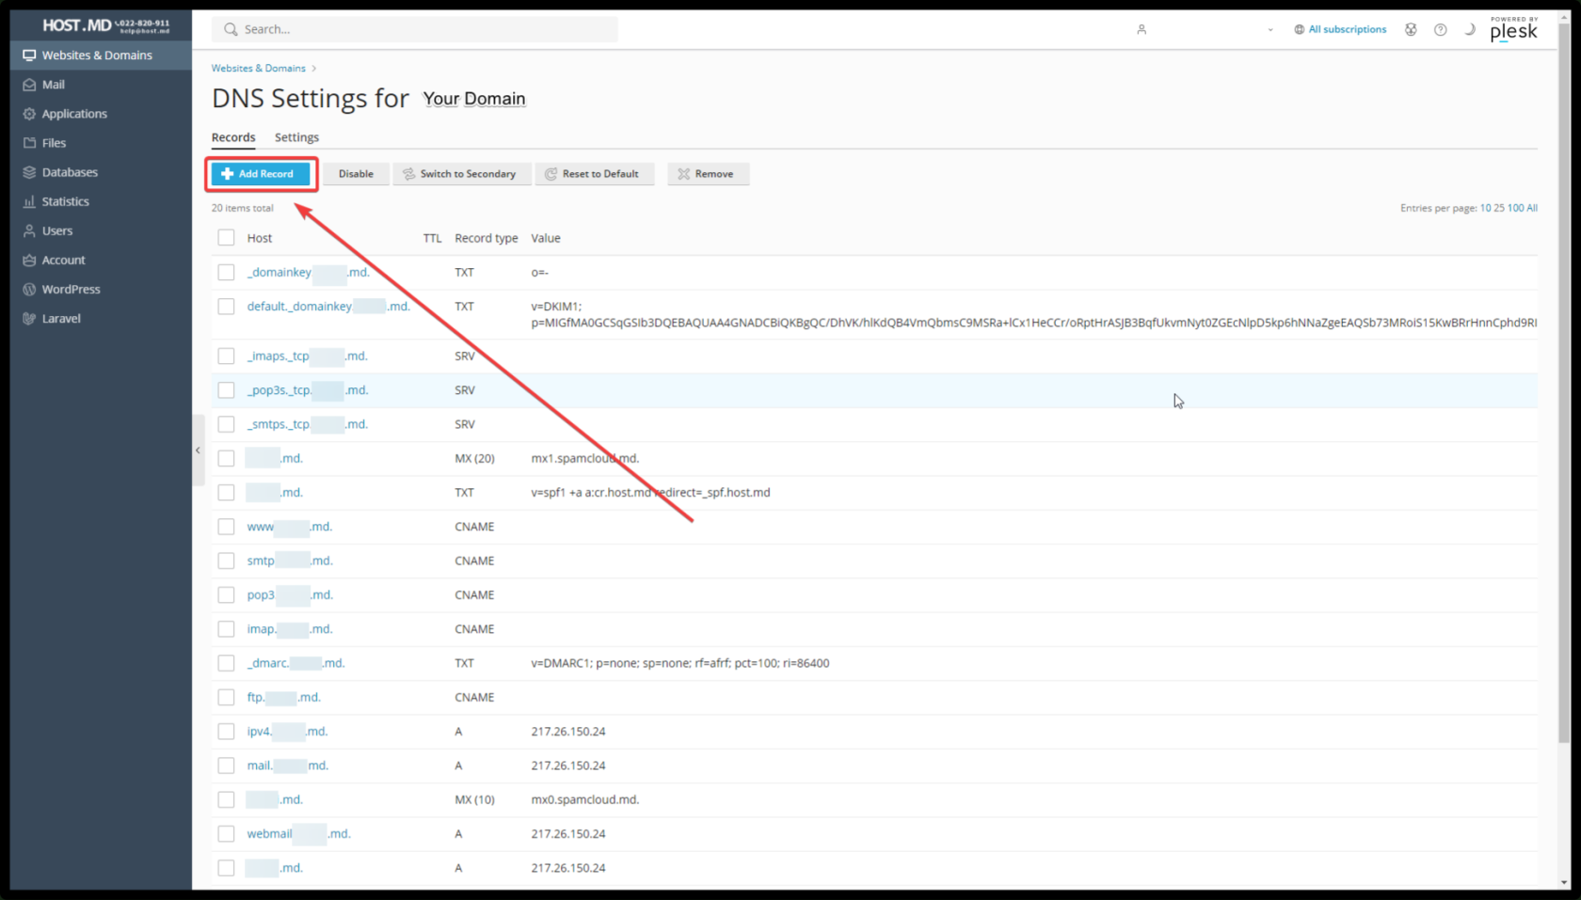Click Switch to Secondary button
1581x900 pixels.
(461, 174)
